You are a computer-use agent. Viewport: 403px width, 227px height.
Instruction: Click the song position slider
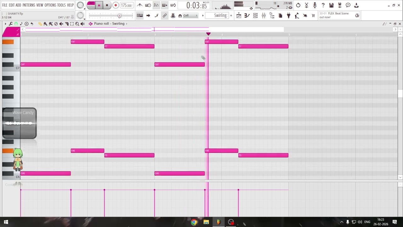click(110, 15)
